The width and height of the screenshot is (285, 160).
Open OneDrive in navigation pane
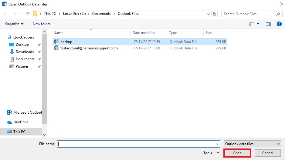pos(21,122)
